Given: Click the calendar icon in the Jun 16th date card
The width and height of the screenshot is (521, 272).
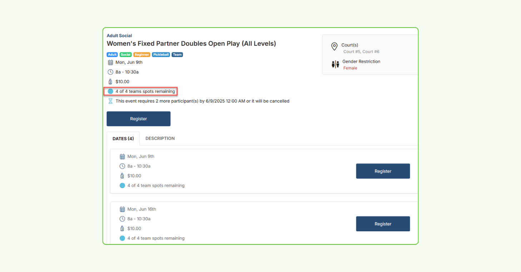Looking at the screenshot, I should (x=122, y=210).
